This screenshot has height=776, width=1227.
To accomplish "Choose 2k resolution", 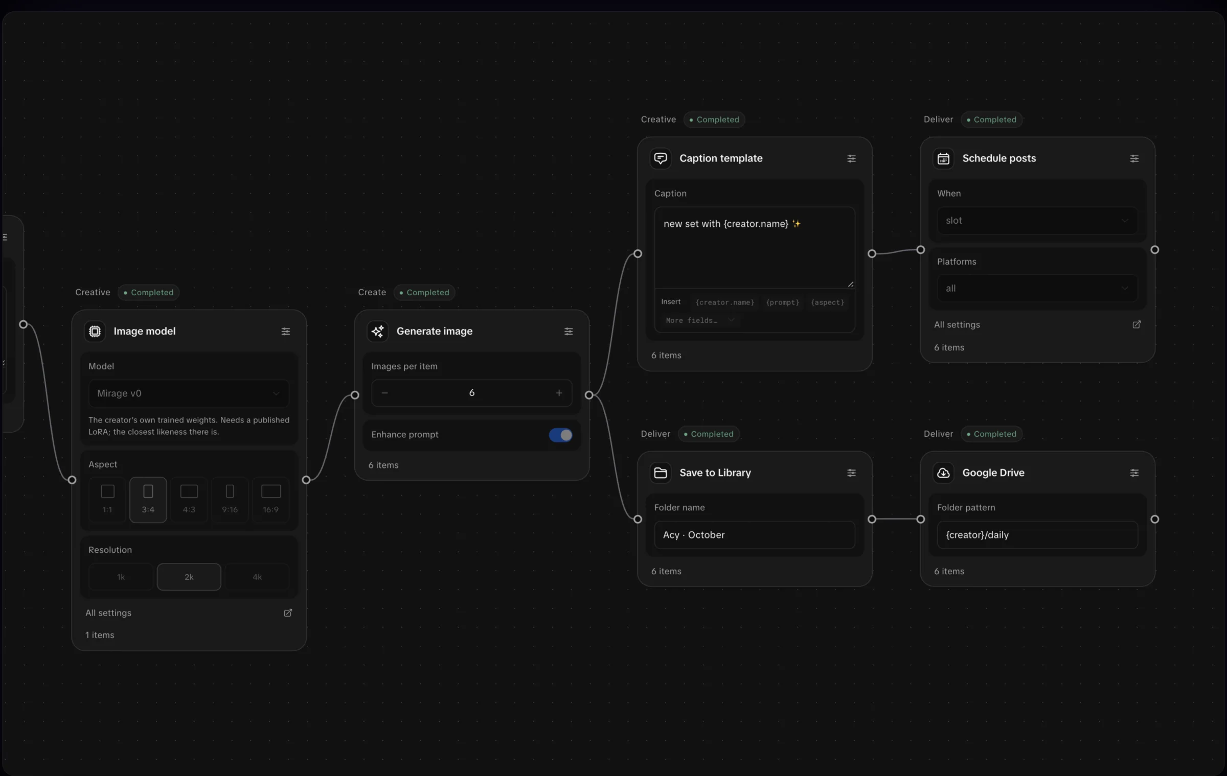I will point(189,577).
